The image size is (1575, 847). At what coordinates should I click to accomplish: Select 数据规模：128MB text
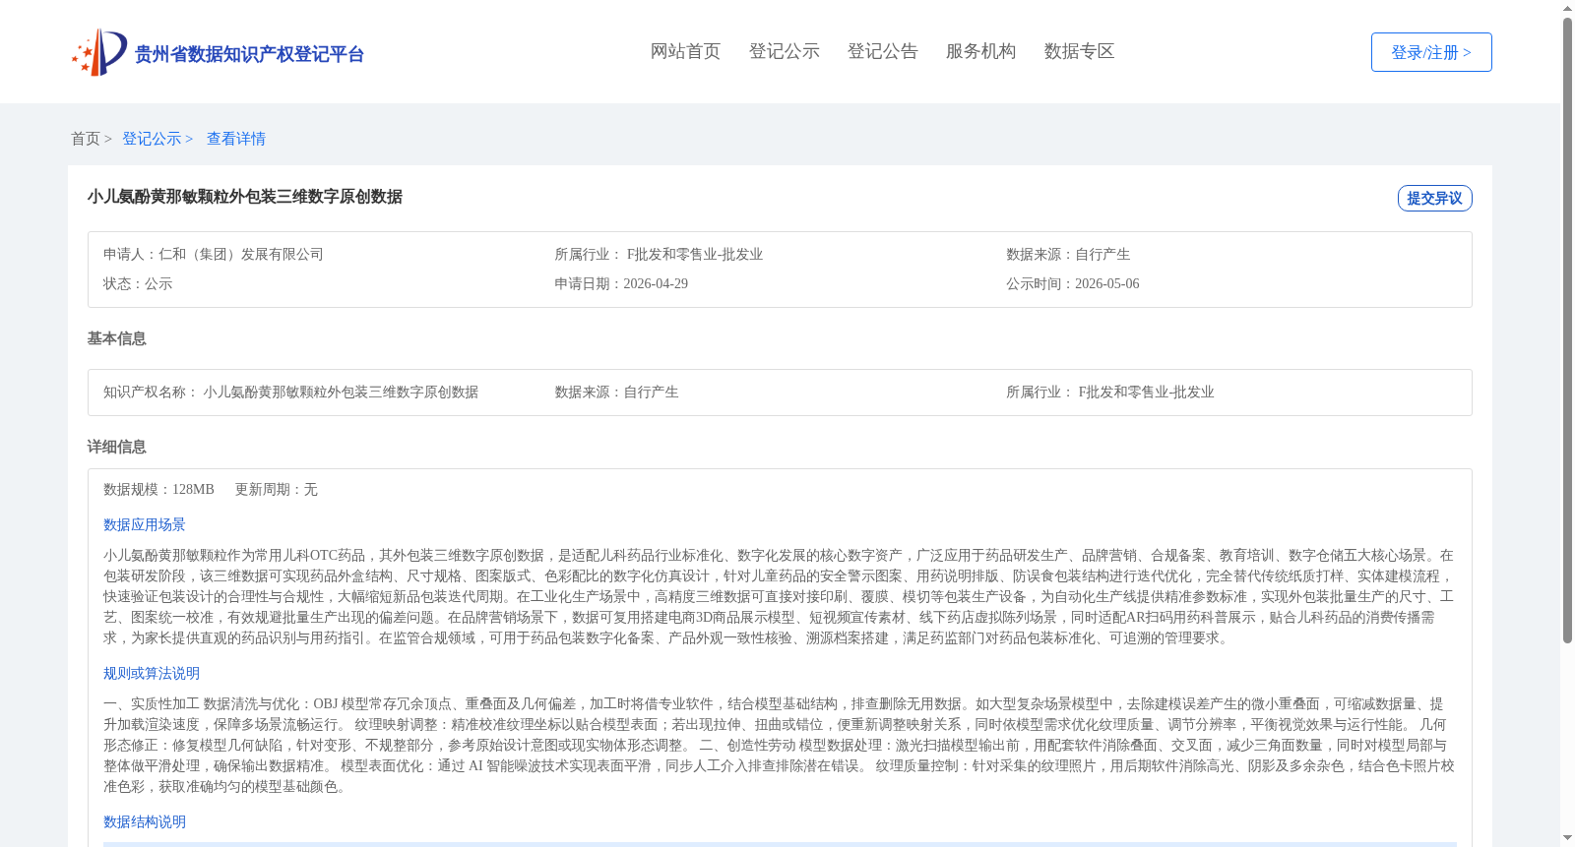tap(158, 489)
